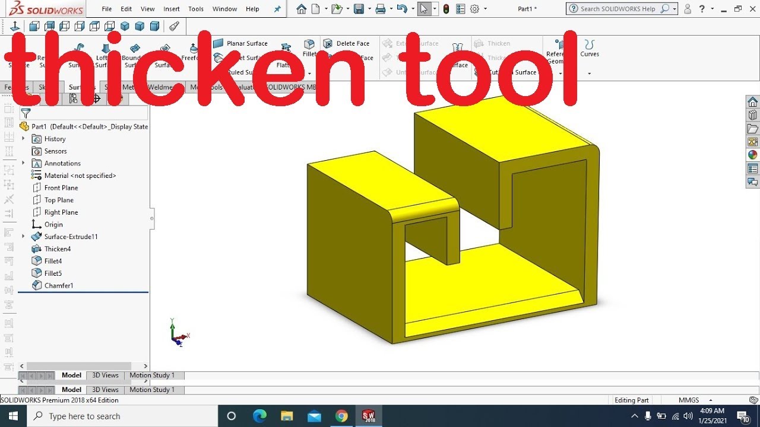
Task: Expand the Annotations folder
Action: 23,163
